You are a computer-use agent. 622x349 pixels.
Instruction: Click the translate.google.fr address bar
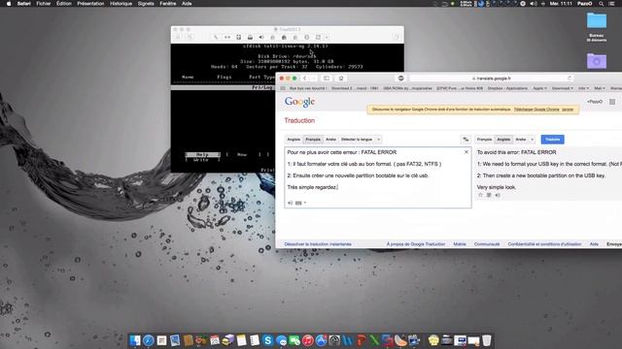pyautogui.click(x=491, y=79)
